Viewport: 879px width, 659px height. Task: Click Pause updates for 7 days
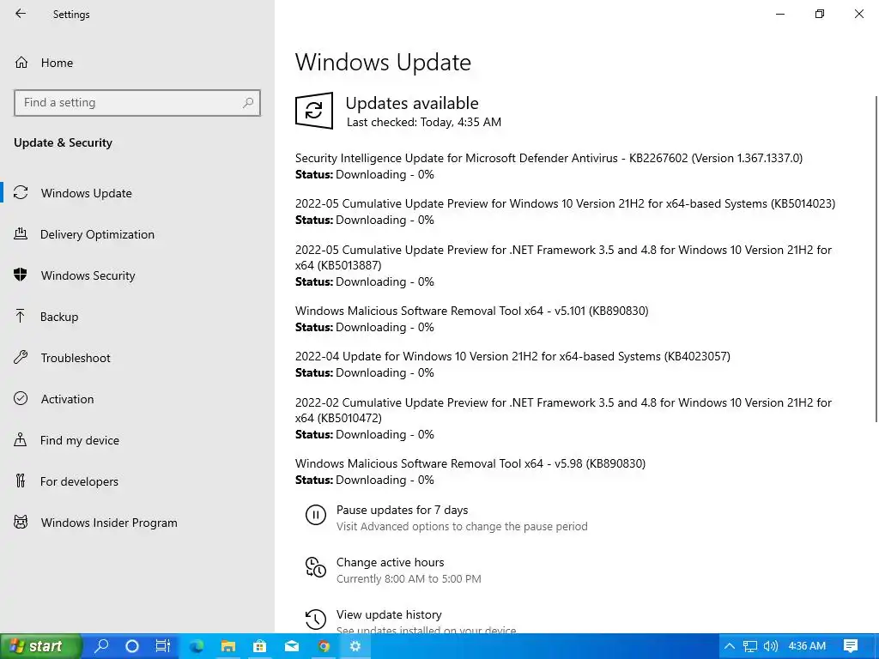[x=402, y=510]
